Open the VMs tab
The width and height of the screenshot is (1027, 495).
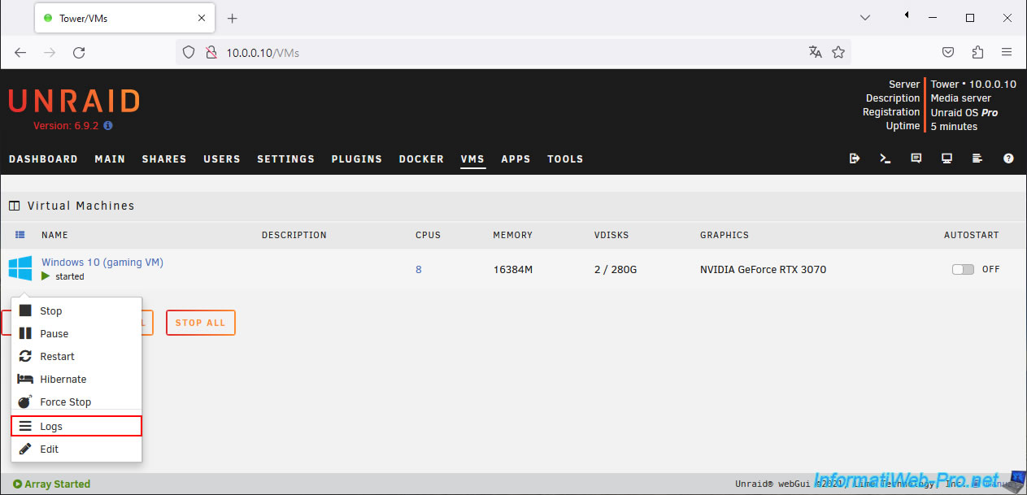pos(472,158)
